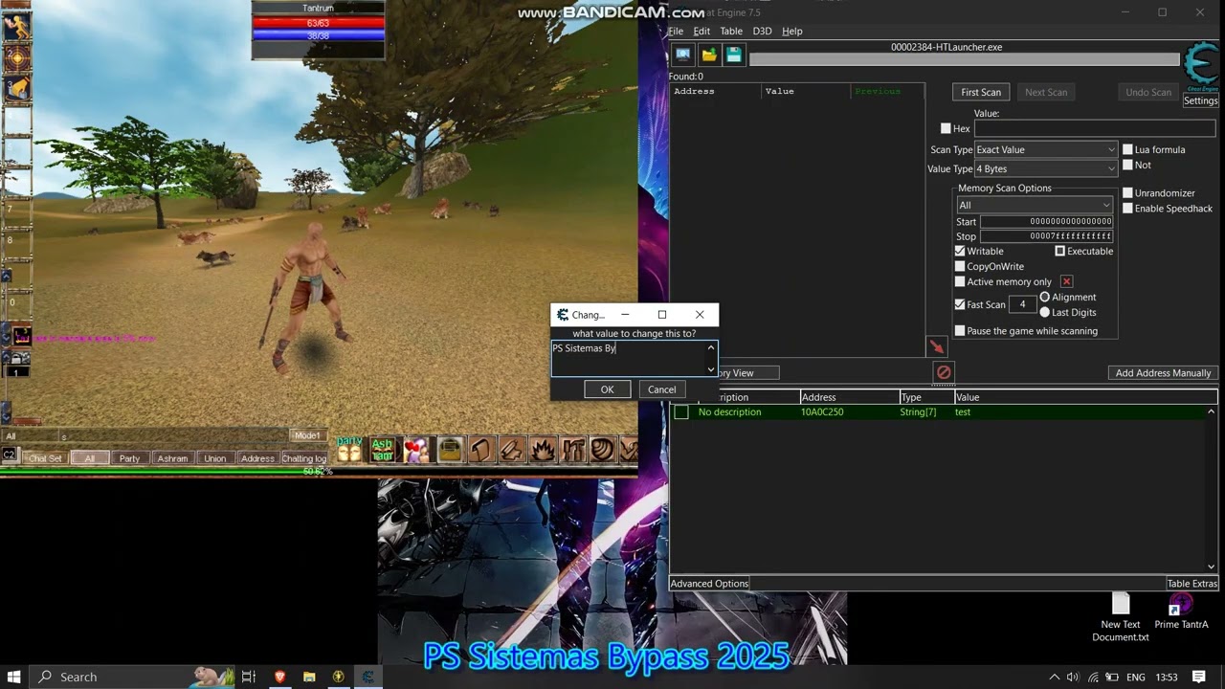Click the Cheat Engine logo
1225x689 pixels.
(1200, 66)
